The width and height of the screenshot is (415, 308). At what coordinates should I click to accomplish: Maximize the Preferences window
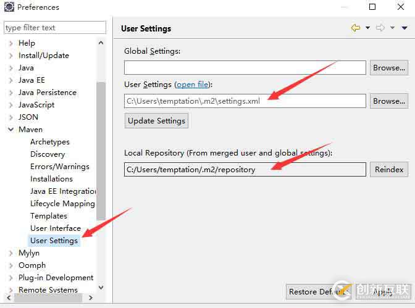pyautogui.click(x=372, y=7)
